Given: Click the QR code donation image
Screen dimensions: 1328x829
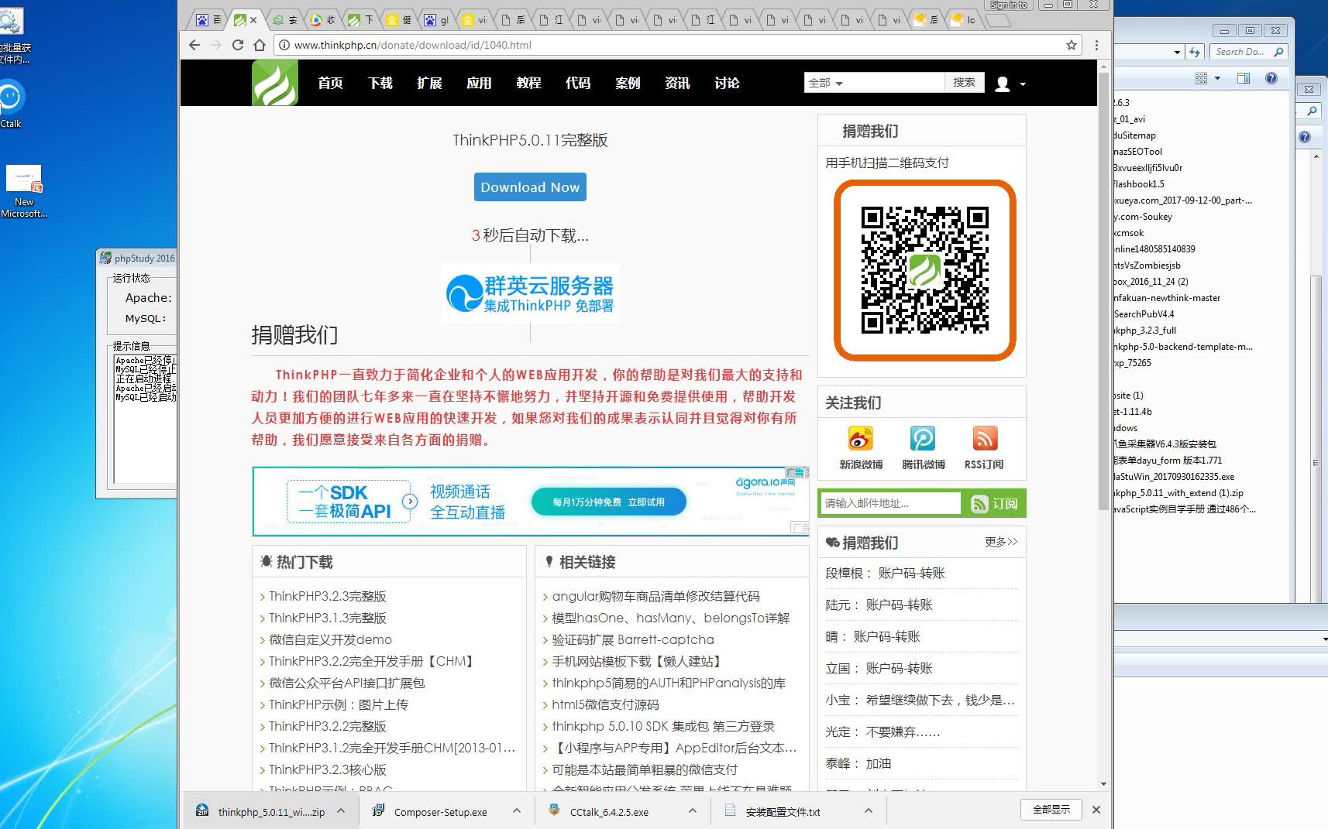Looking at the screenshot, I should click(x=925, y=270).
